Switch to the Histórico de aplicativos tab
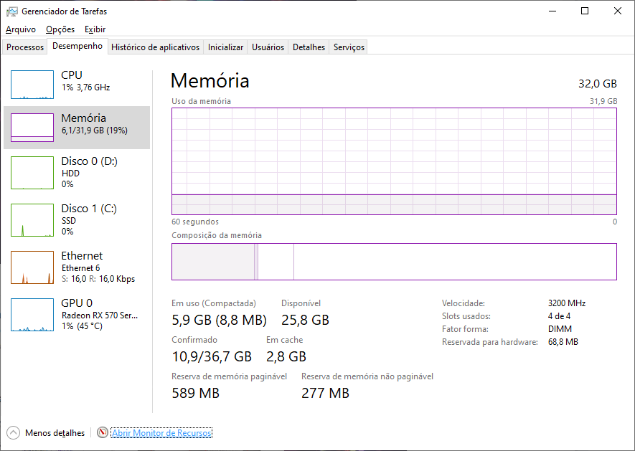Screen dimensions: 635x451 155,47
